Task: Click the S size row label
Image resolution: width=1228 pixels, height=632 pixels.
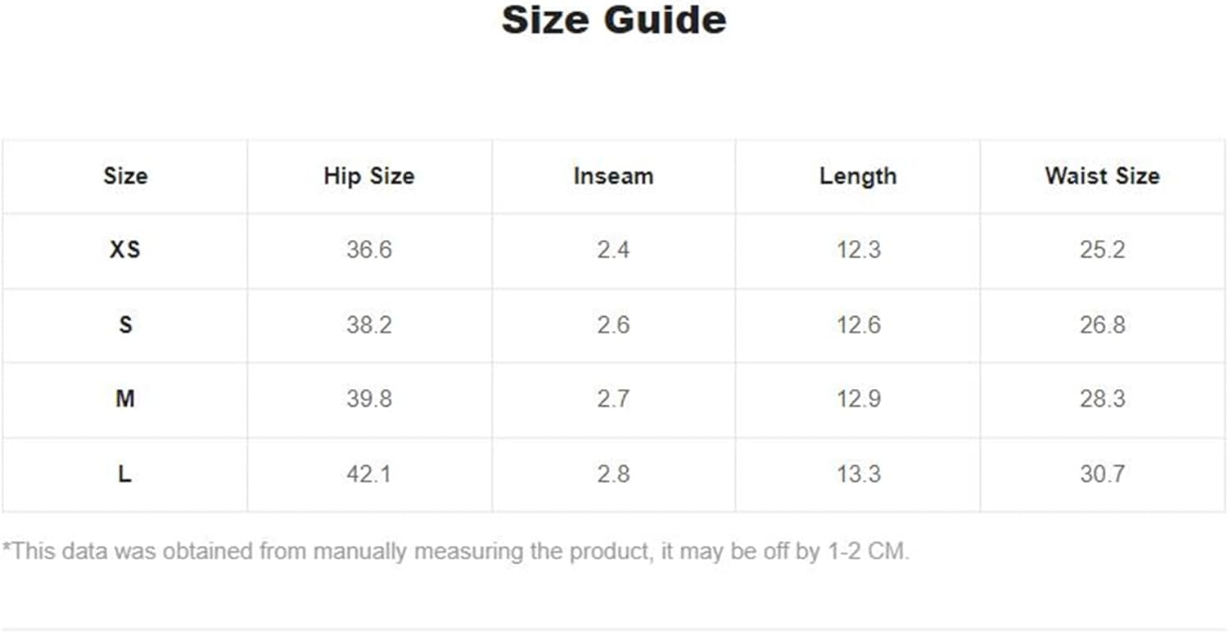Action: 125,325
